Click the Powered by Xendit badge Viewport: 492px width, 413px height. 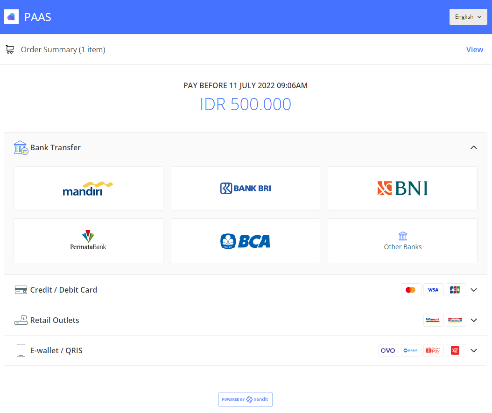coord(246,399)
